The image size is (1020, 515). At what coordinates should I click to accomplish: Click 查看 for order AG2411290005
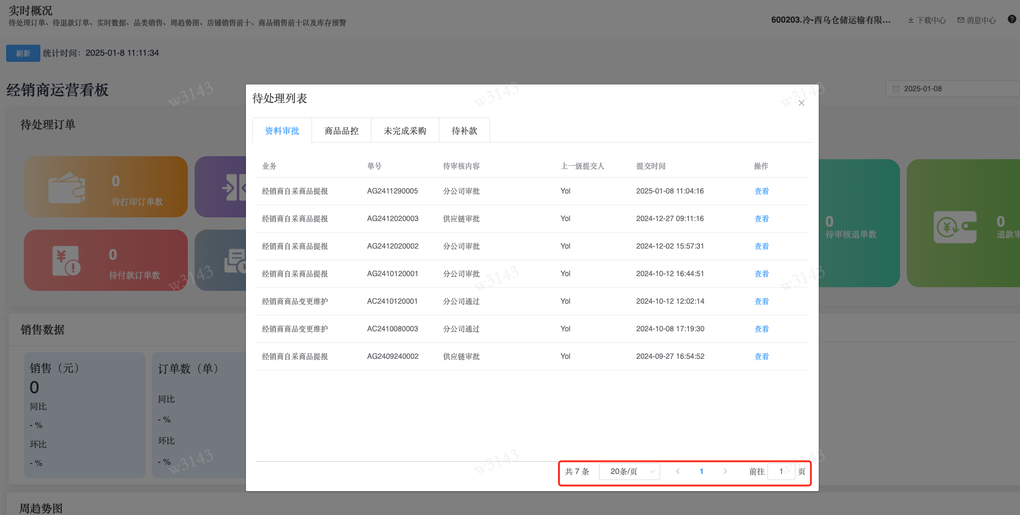[761, 191]
